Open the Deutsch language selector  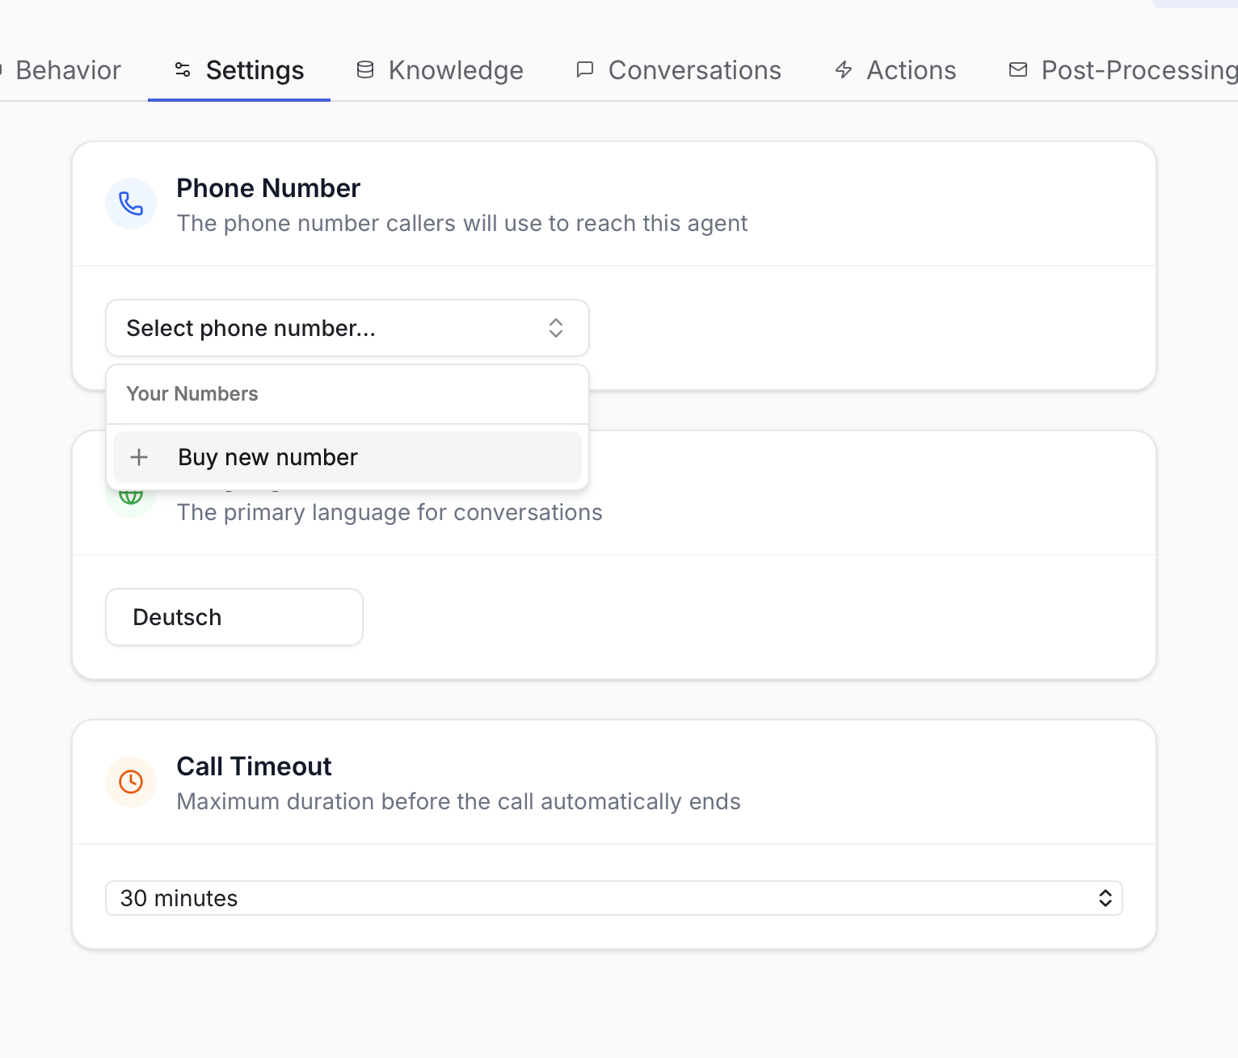[x=234, y=617]
